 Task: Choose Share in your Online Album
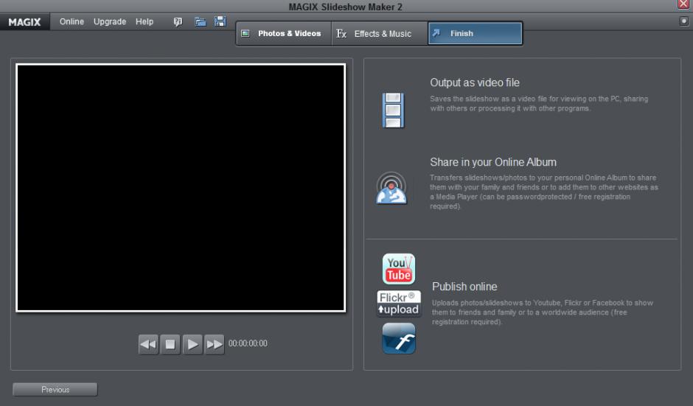[492, 162]
